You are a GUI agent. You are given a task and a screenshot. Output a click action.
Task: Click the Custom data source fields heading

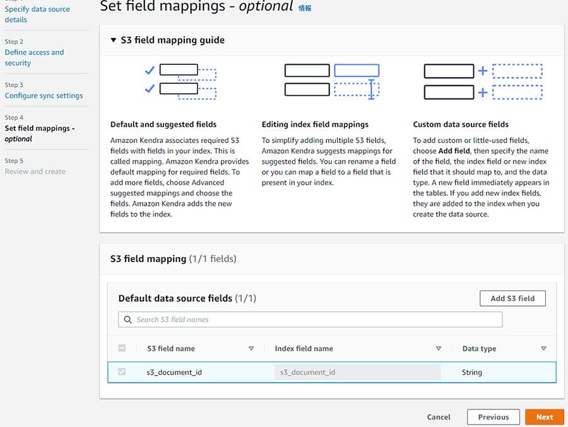[461, 124]
